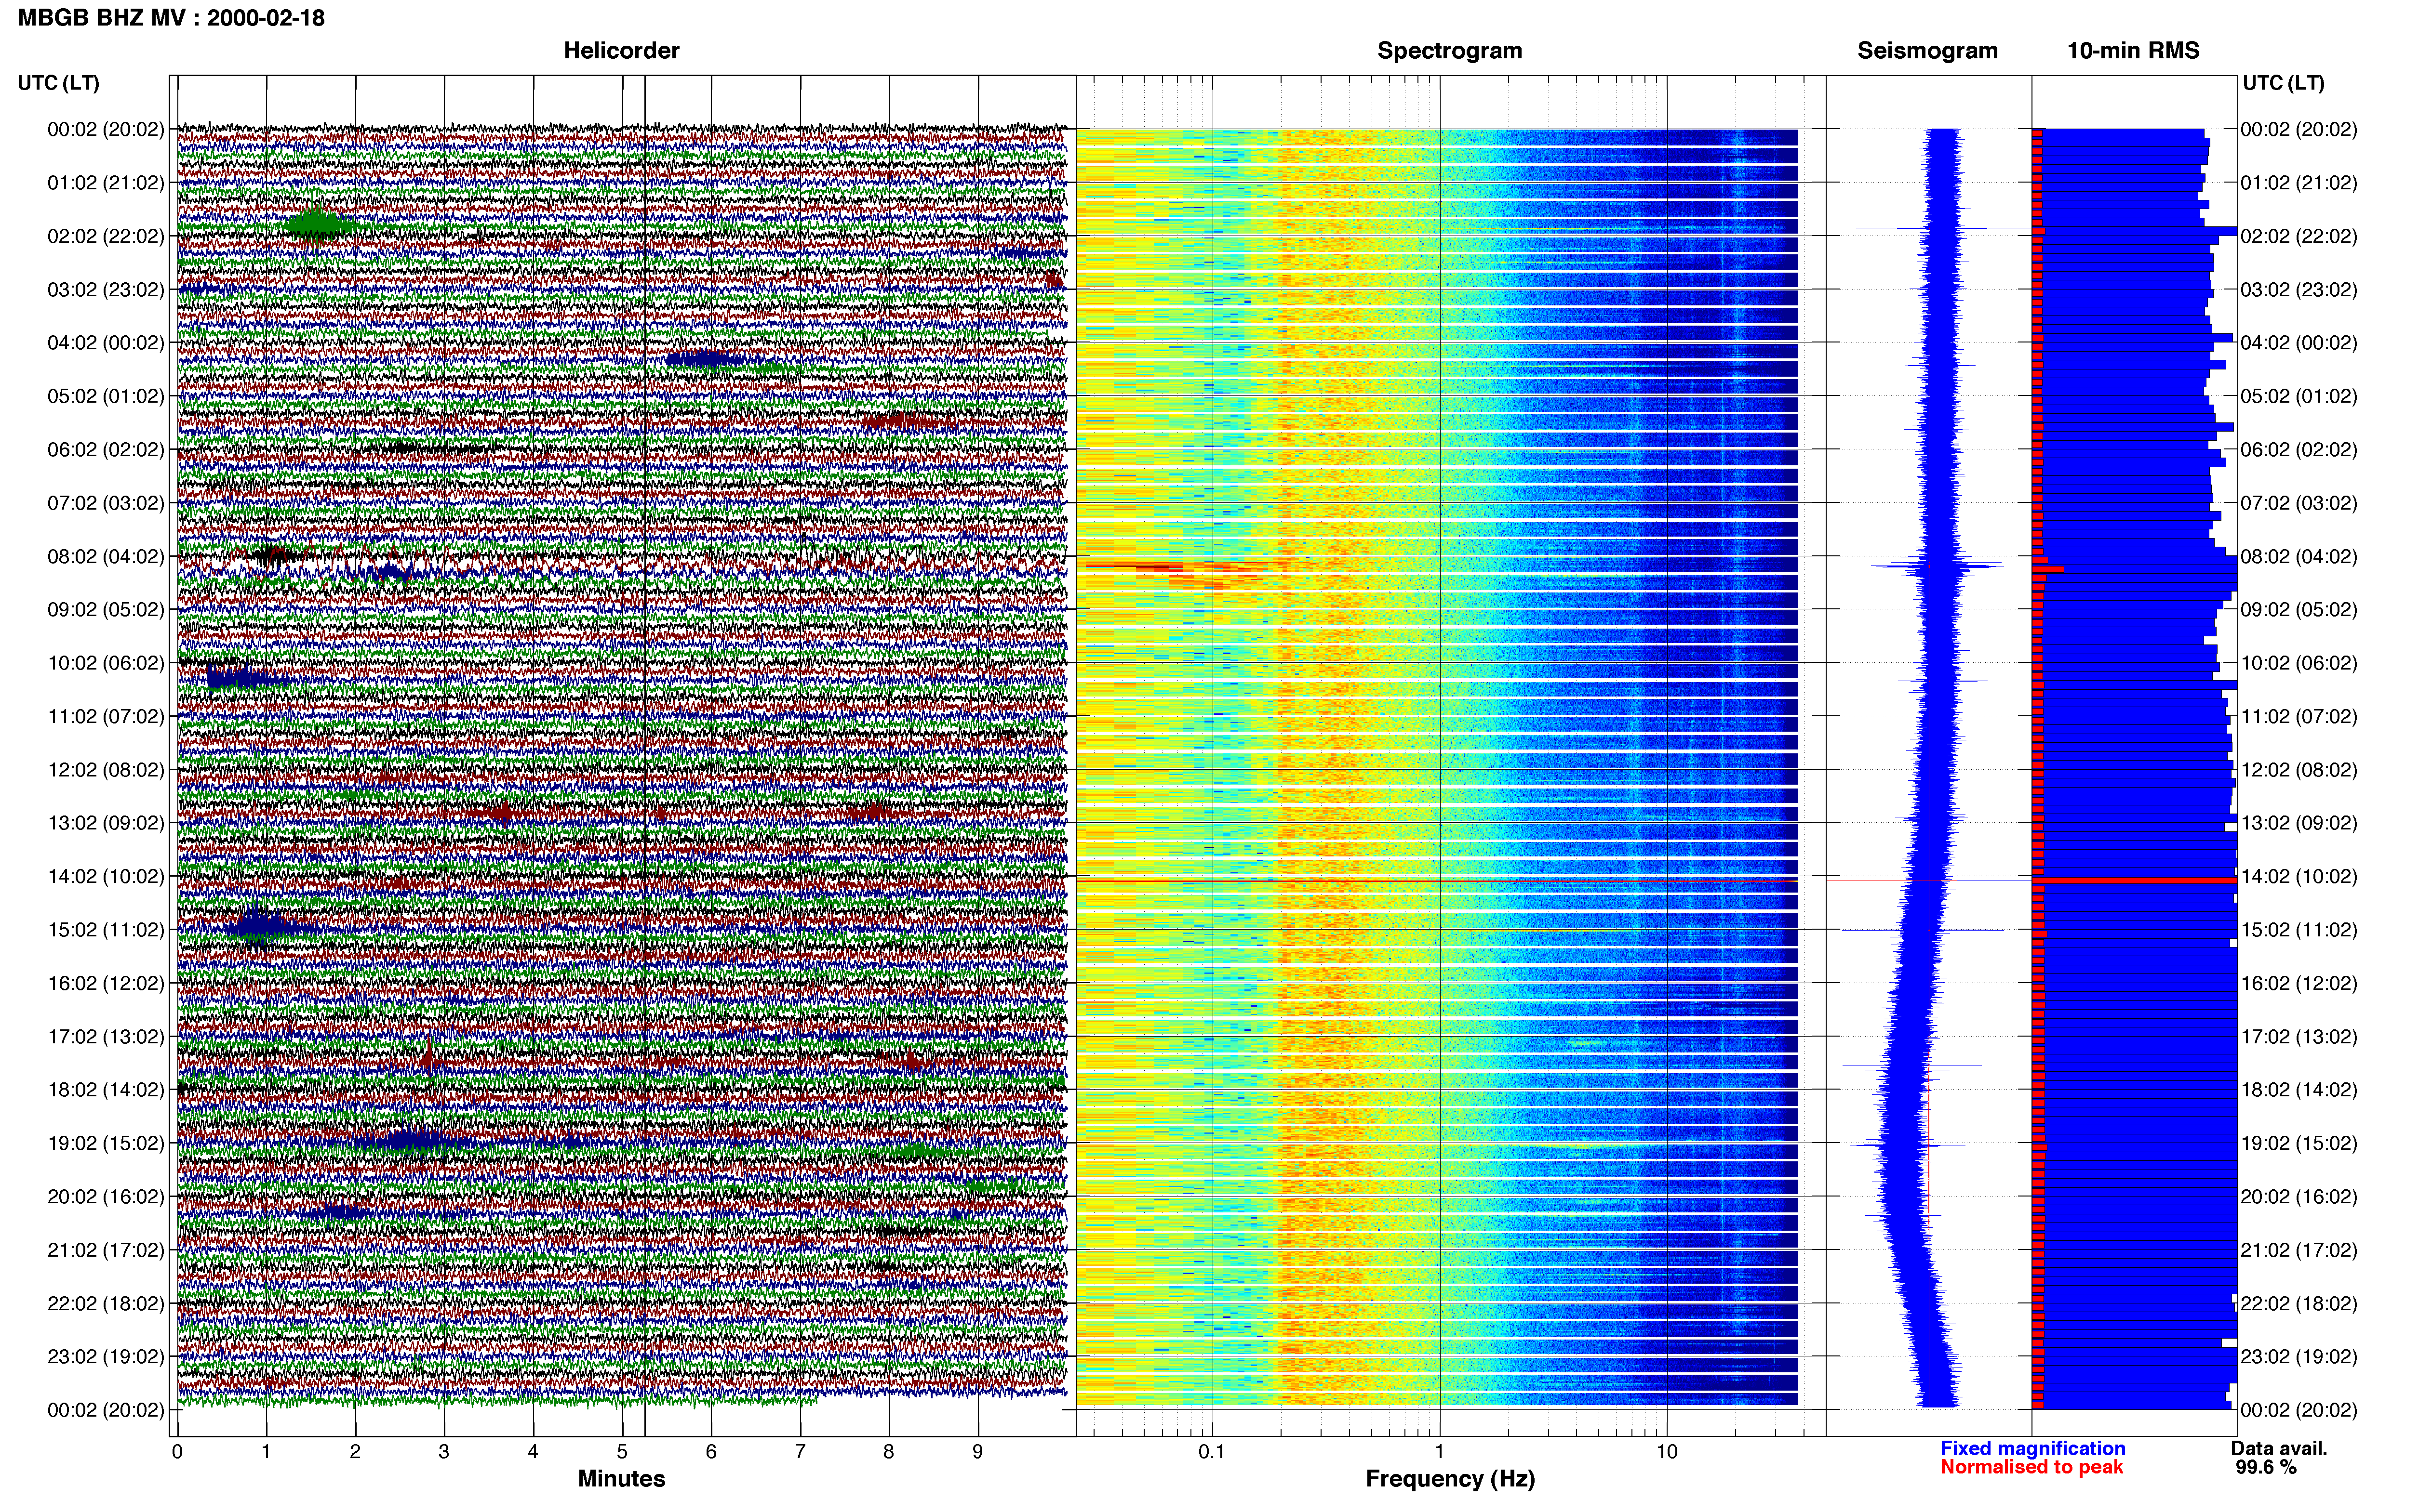Click the left 'UTC (LT)' axis label
This screenshot has height=1512, width=2419.
click(59, 83)
